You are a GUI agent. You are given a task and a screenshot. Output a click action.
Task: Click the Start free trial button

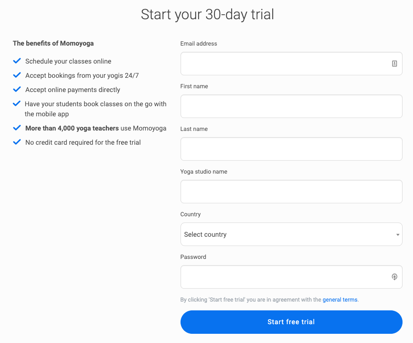291,322
